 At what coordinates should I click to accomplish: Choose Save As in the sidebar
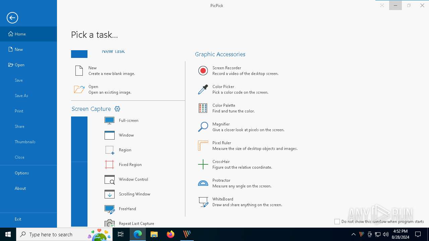(x=28, y=95)
